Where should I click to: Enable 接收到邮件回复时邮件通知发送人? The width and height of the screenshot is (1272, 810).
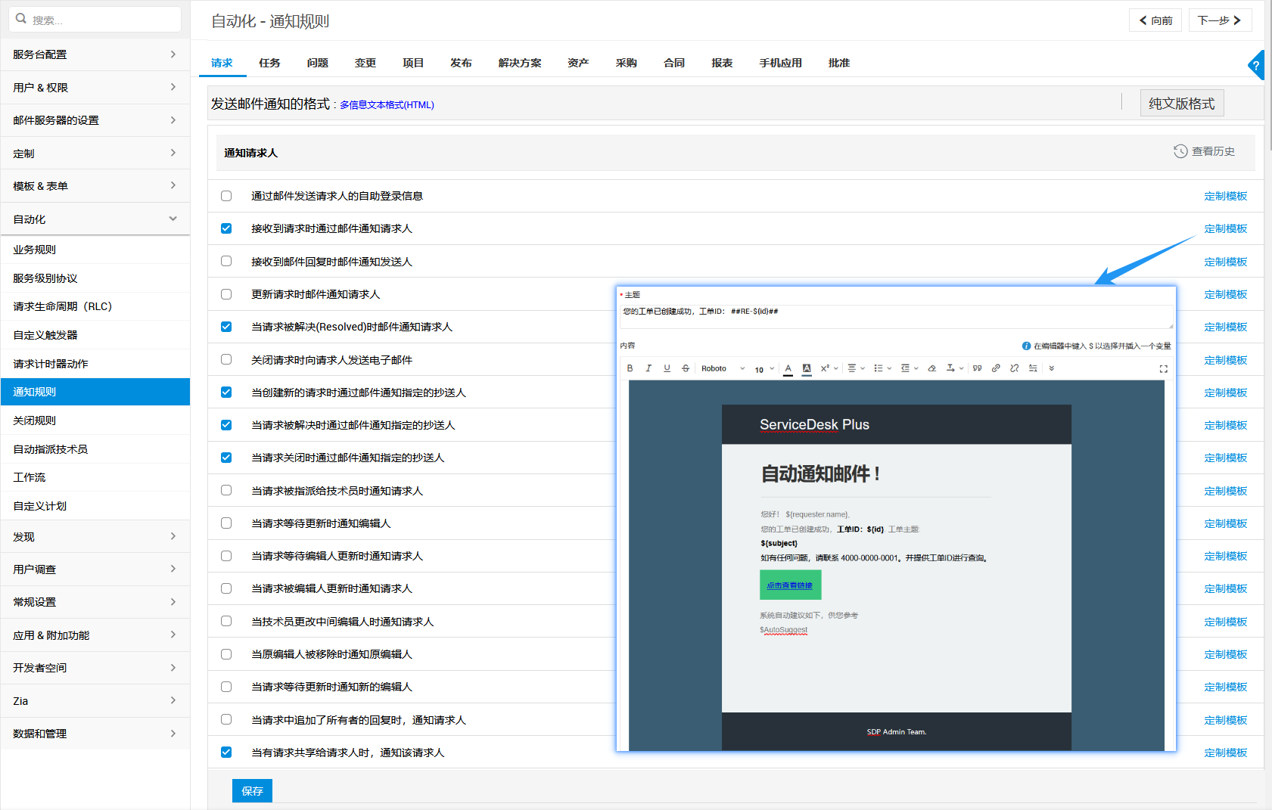[226, 261]
